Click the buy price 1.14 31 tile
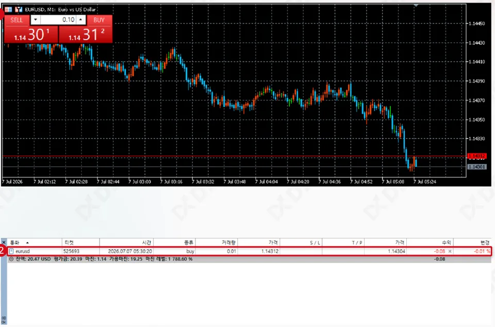 [86, 35]
